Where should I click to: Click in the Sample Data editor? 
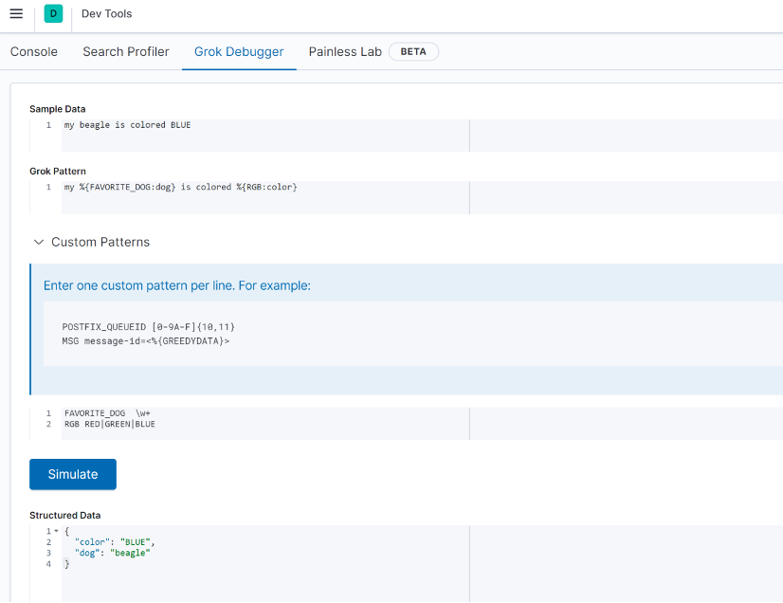(406, 136)
